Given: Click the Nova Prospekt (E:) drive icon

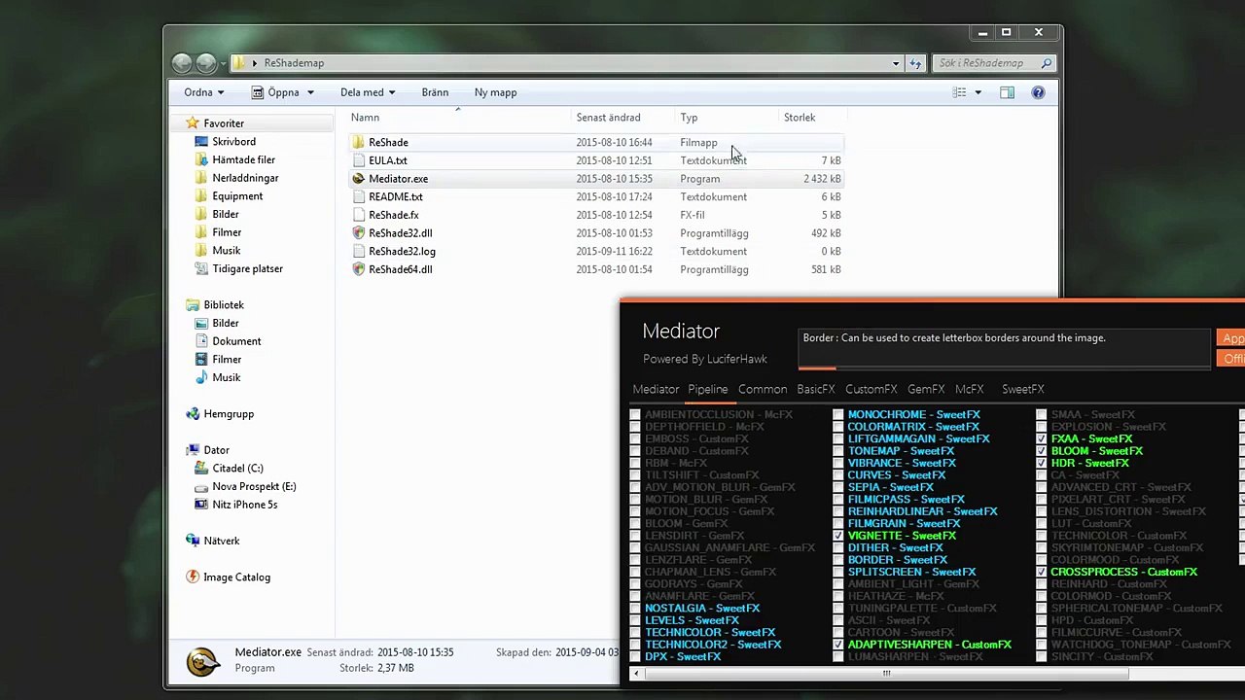Looking at the screenshot, I should coord(201,486).
